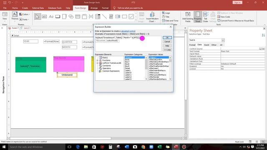Open Property Sheet selection type dropdown
This screenshot has height=150, width=267.
[223, 40]
